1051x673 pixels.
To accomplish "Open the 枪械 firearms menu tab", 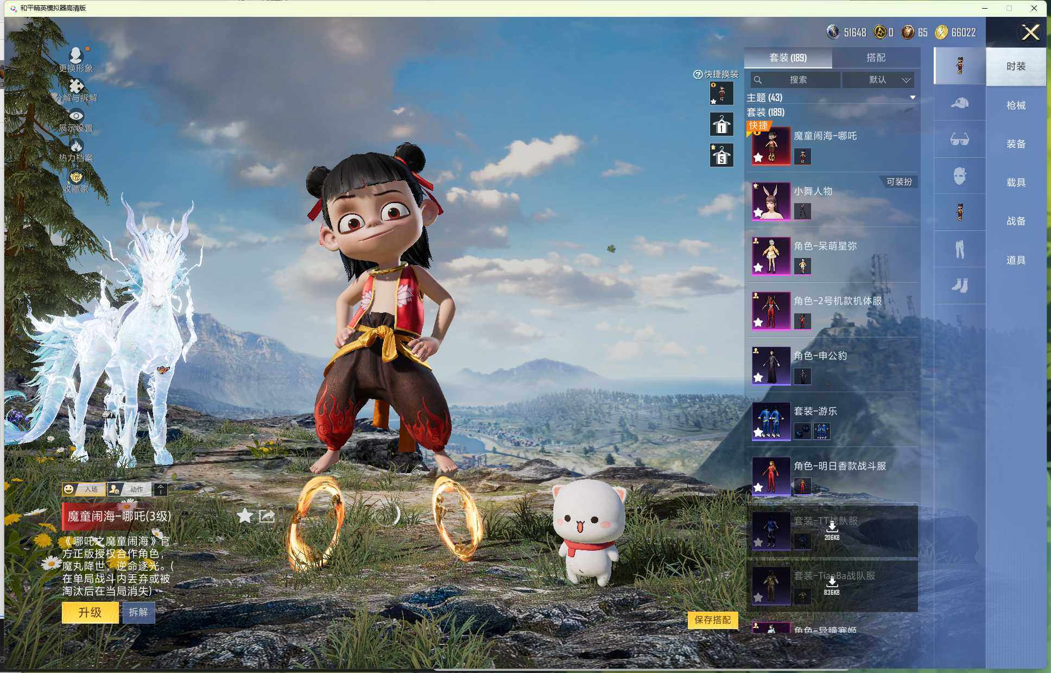I will pos(1015,105).
